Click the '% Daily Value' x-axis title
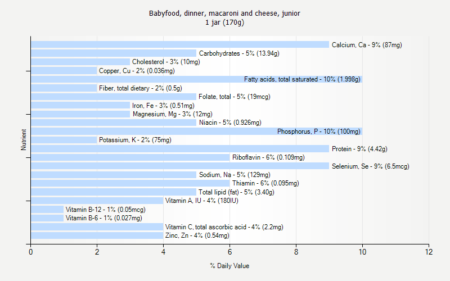Image resolution: width=450 pixels, height=281 pixels. pos(229,266)
